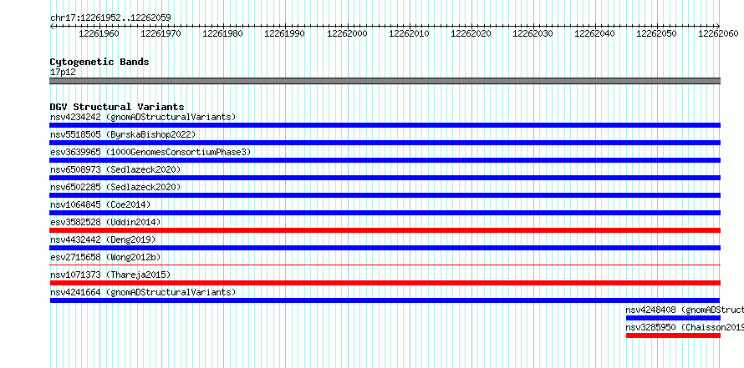Screen dimensions: 744x368
Task: Click ruler position 12261960
Action: point(99,33)
